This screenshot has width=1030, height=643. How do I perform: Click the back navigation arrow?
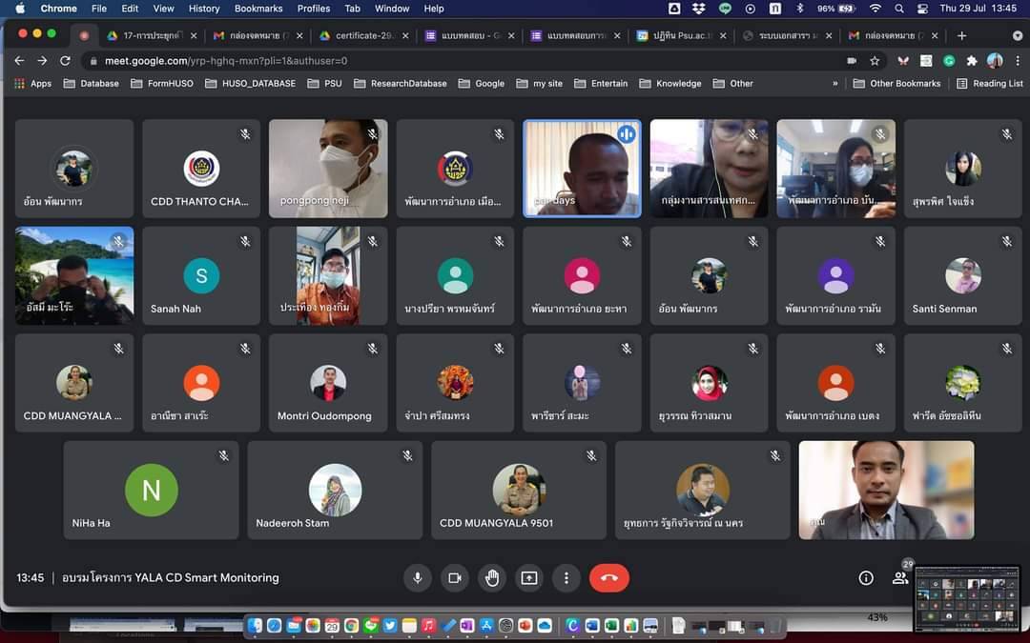(x=19, y=60)
